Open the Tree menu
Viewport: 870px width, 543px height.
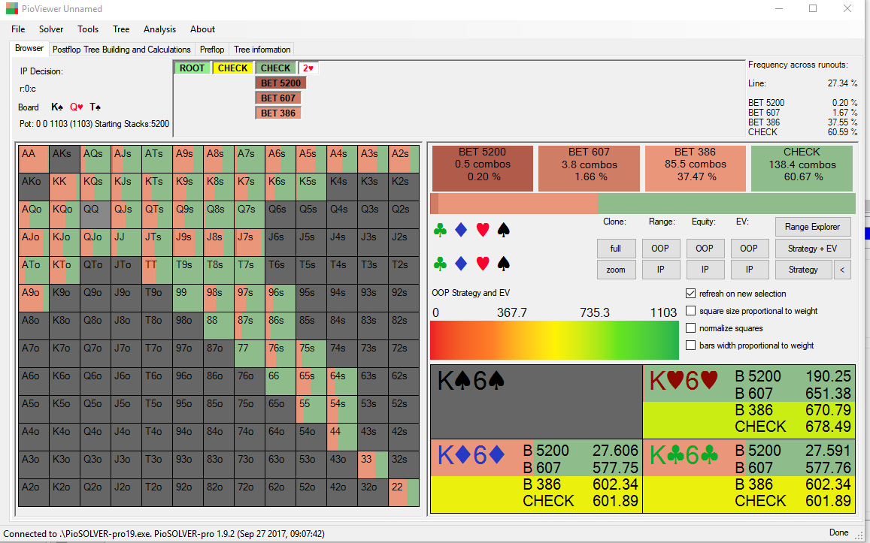121,29
